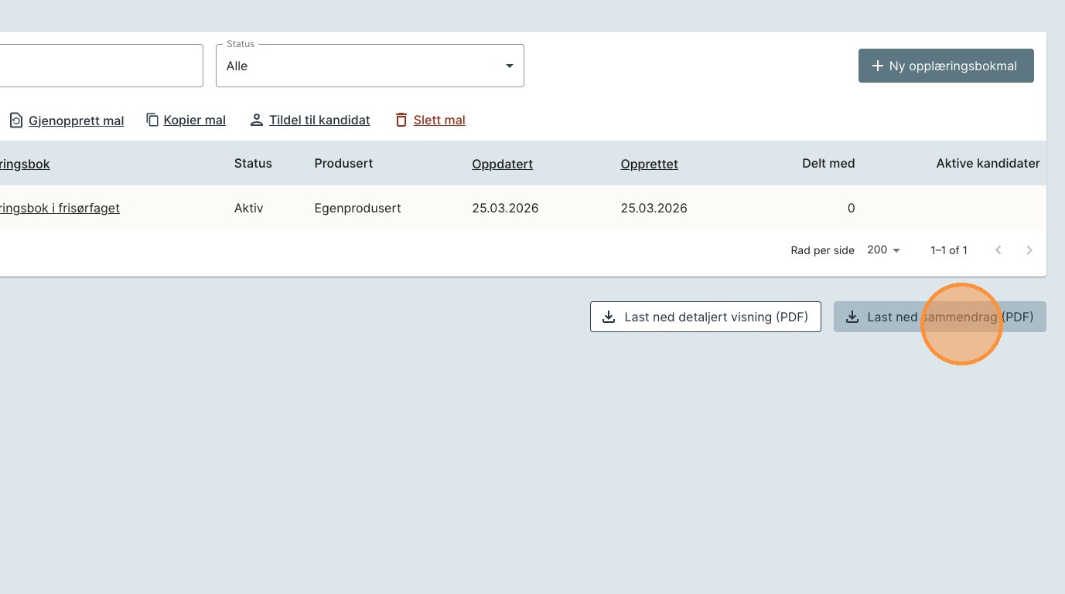Select Tildel til kandidat action
Viewport: 1065px width, 594px height.
(319, 120)
